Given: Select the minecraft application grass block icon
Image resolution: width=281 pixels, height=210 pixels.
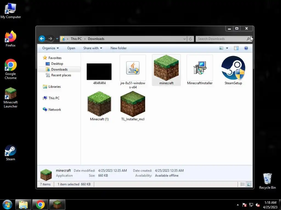Looking at the screenshot, I should pos(166,68).
